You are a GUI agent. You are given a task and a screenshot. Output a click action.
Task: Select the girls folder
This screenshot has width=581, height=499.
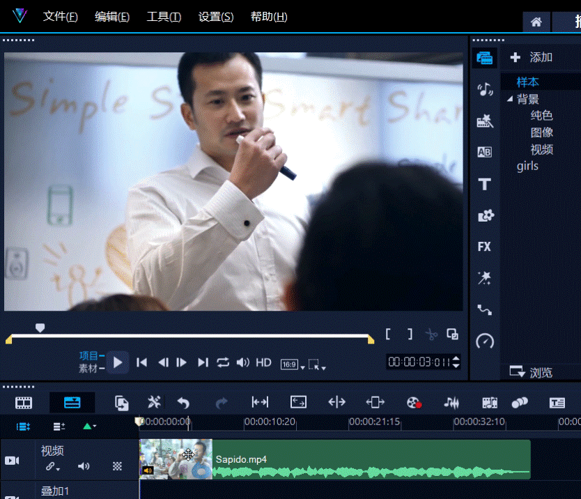tap(527, 166)
